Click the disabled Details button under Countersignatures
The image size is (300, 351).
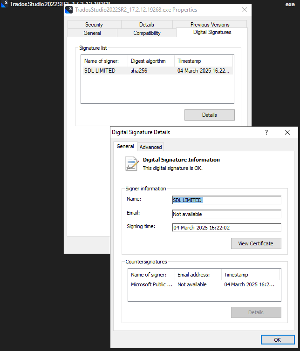tap(256, 312)
